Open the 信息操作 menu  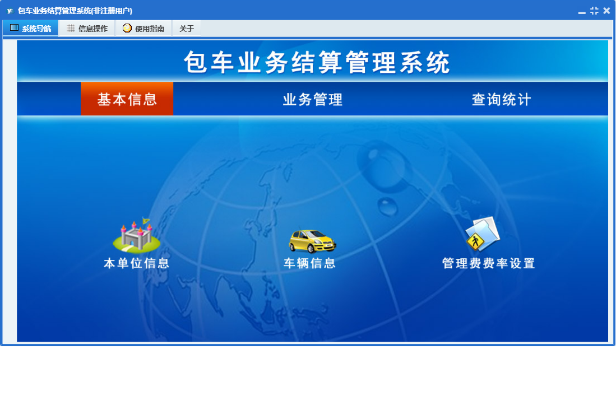tap(87, 28)
